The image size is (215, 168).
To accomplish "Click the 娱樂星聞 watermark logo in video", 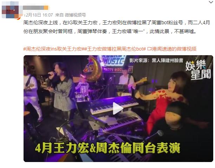I will [198, 69].
